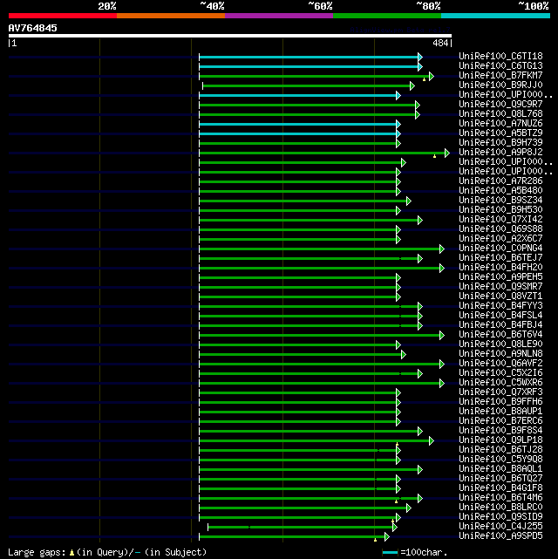Click the arrowhead ending the Q9C9R7 alignment

point(418,106)
